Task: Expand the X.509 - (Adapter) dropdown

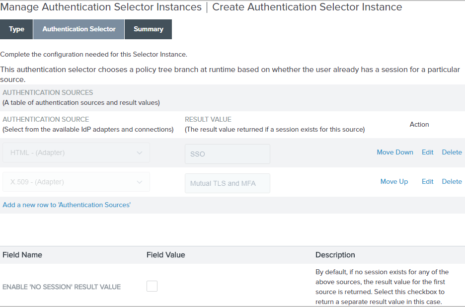Action: point(76,182)
